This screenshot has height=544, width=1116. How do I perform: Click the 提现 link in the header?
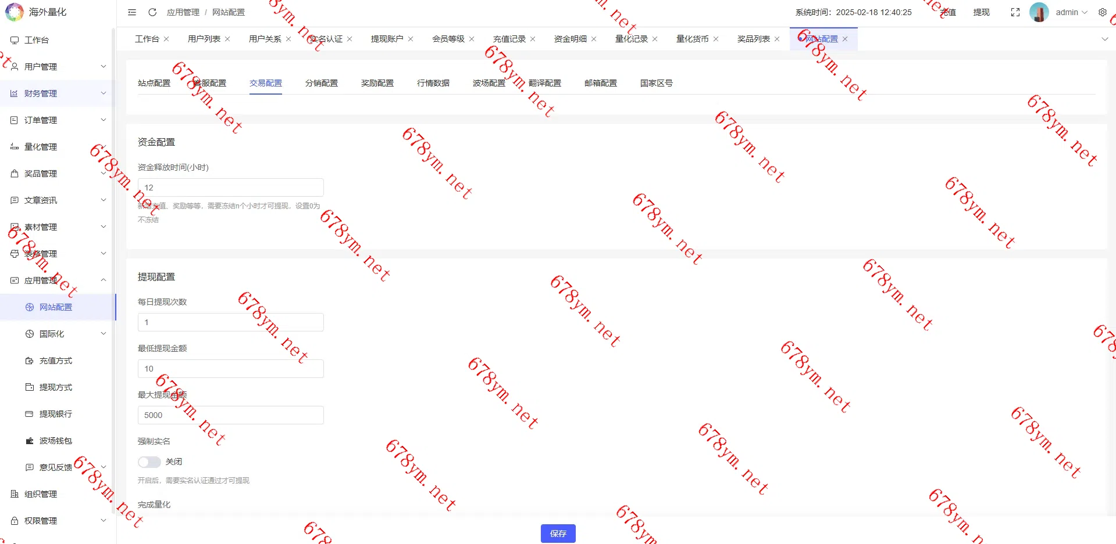(982, 12)
